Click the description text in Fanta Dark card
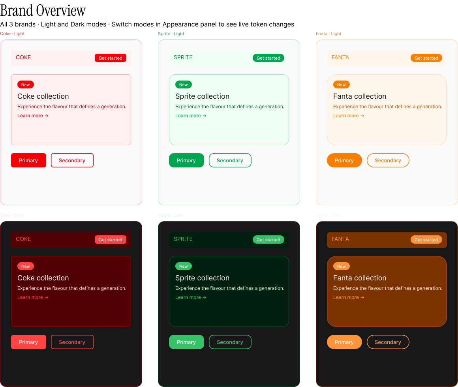 (x=388, y=288)
